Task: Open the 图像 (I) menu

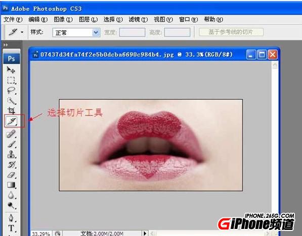Action: (x=63, y=19)
